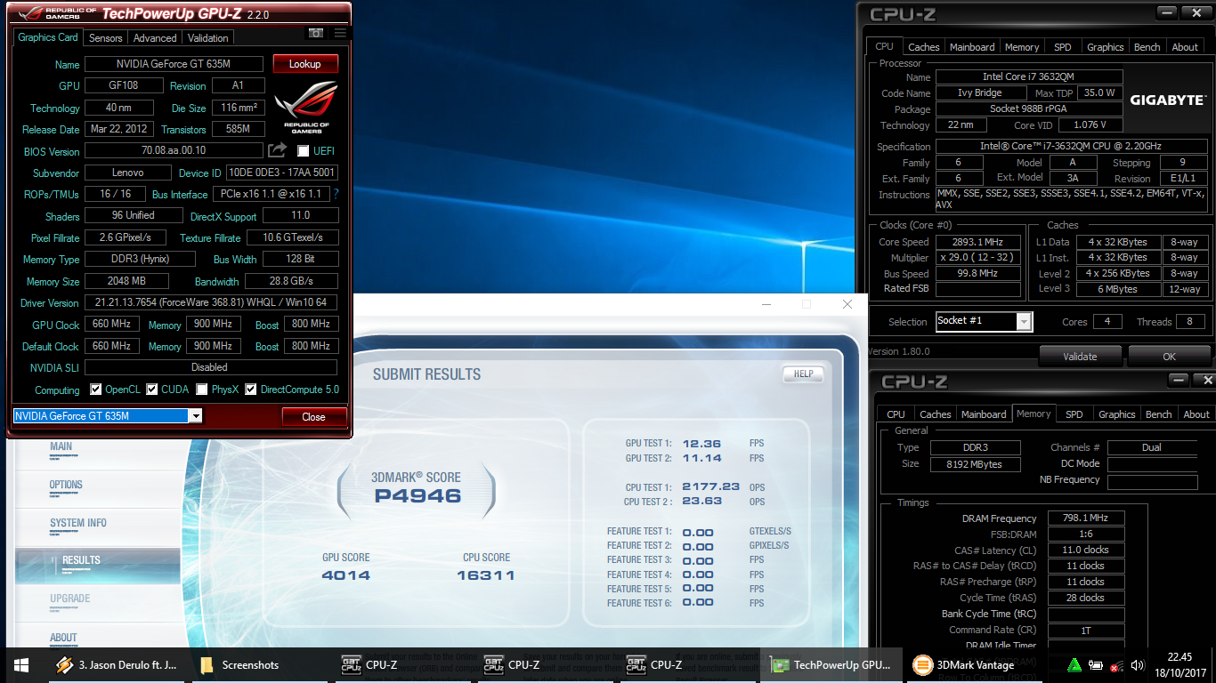1216x683 pixels.
Task: Click the Bus Interface question mark
Action: point(336,193)
